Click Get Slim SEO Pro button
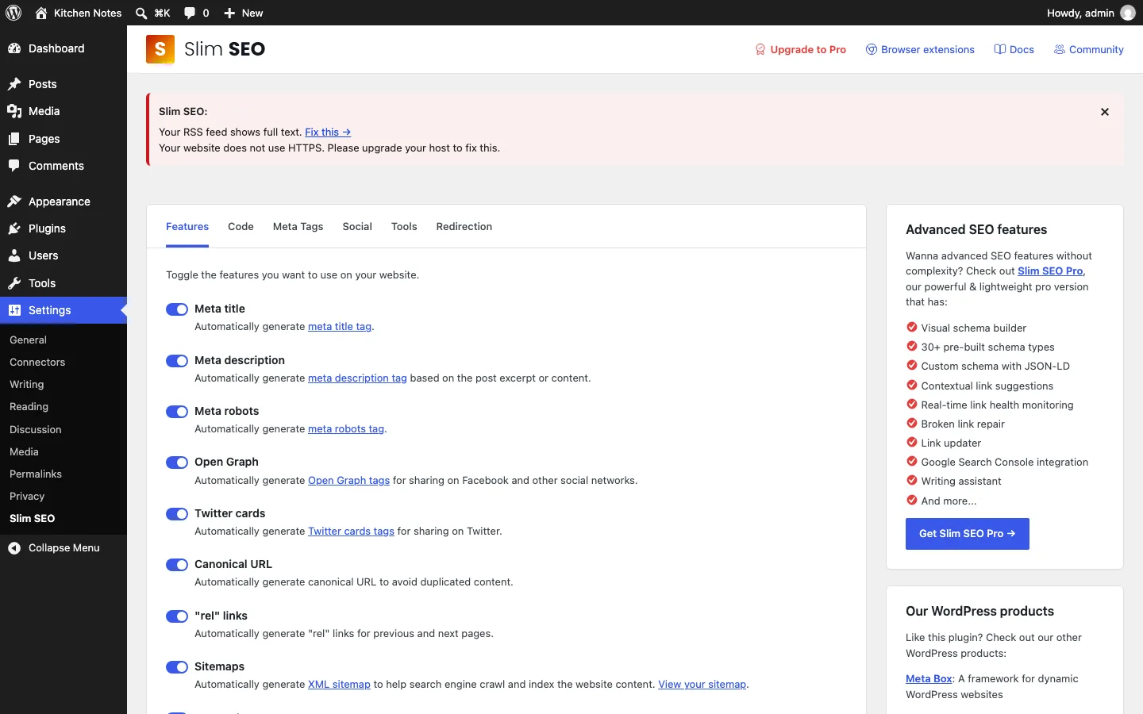 point(968,534)
